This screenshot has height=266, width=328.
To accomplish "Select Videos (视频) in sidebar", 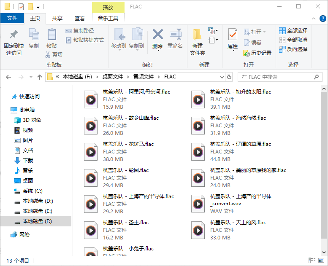I will coord(24,130).
